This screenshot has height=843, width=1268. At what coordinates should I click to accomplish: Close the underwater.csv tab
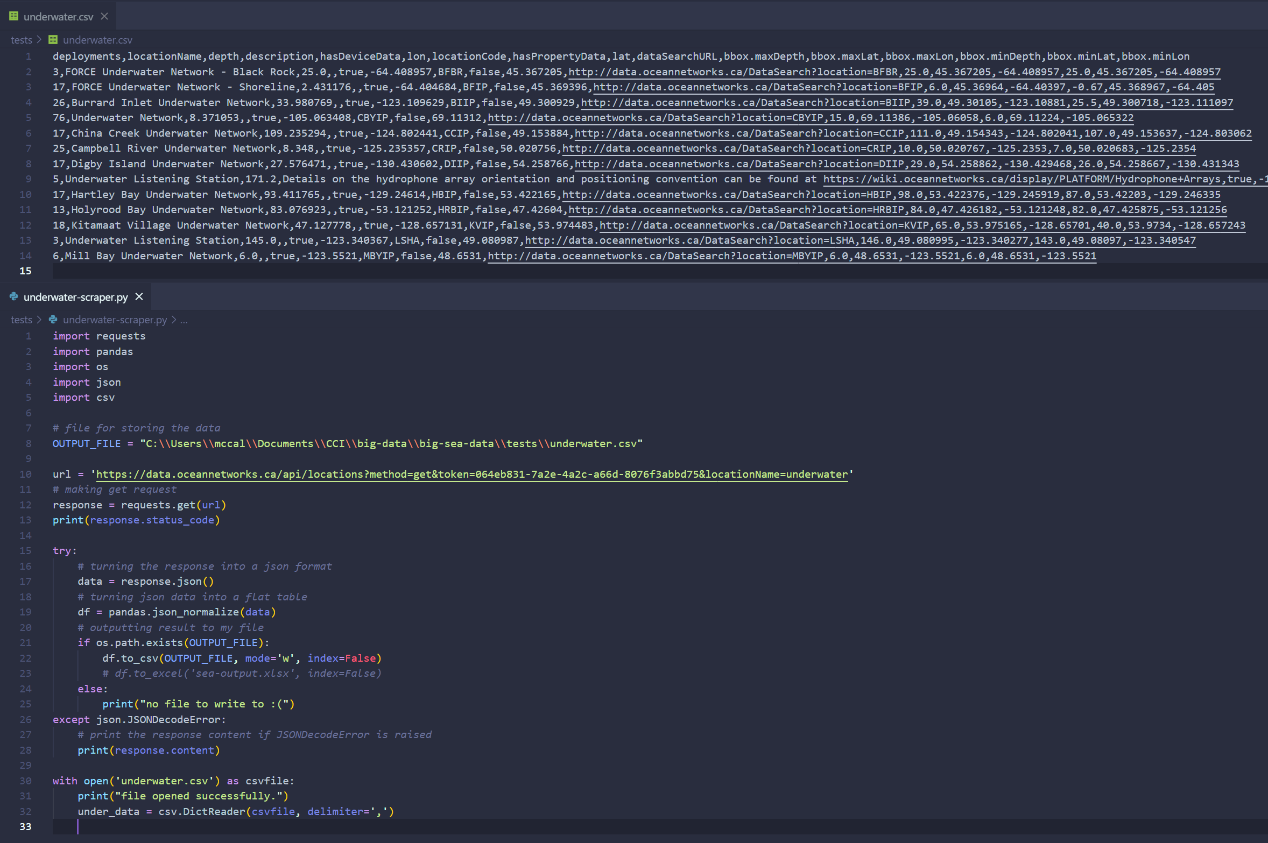[x=104, y=17]
